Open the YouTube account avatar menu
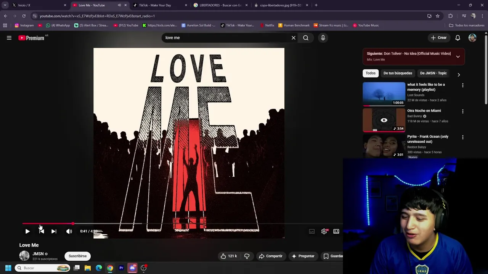This screenshot has width=488, height=274. tap(472, 38)
